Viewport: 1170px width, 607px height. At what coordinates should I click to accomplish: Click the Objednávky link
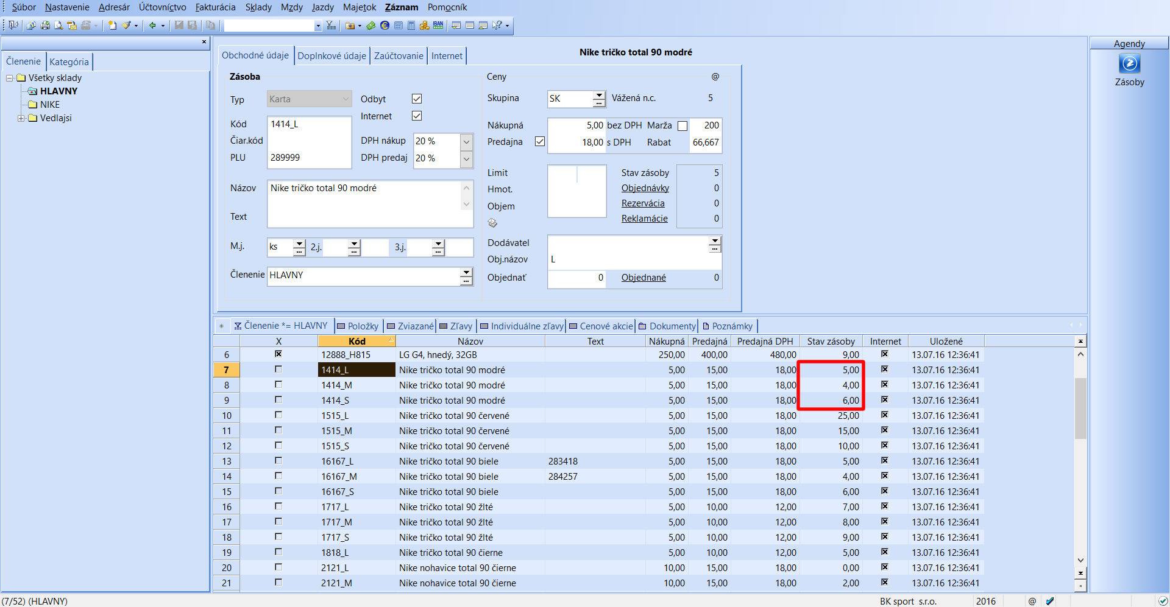point(645,188)
